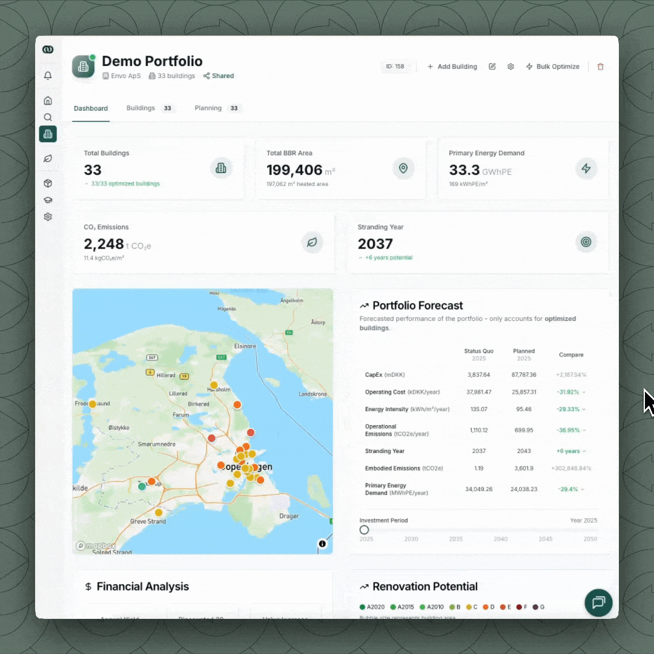Open the cube icon in sidebar

point(48,183)
